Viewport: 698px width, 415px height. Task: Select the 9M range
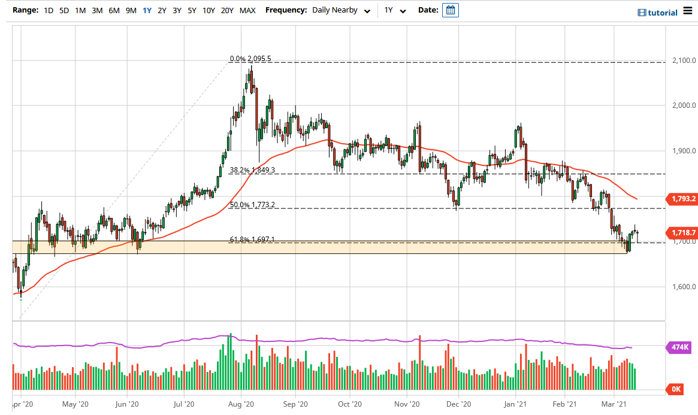[x=131, y=10]
